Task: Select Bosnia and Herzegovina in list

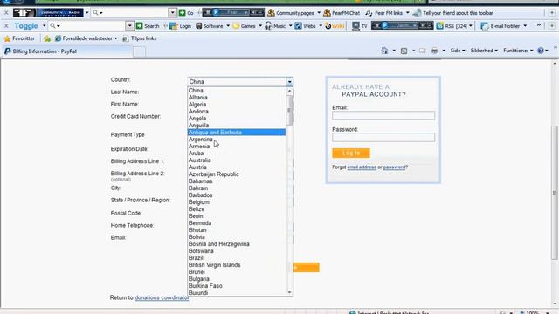Action: (x=237, y=244)
